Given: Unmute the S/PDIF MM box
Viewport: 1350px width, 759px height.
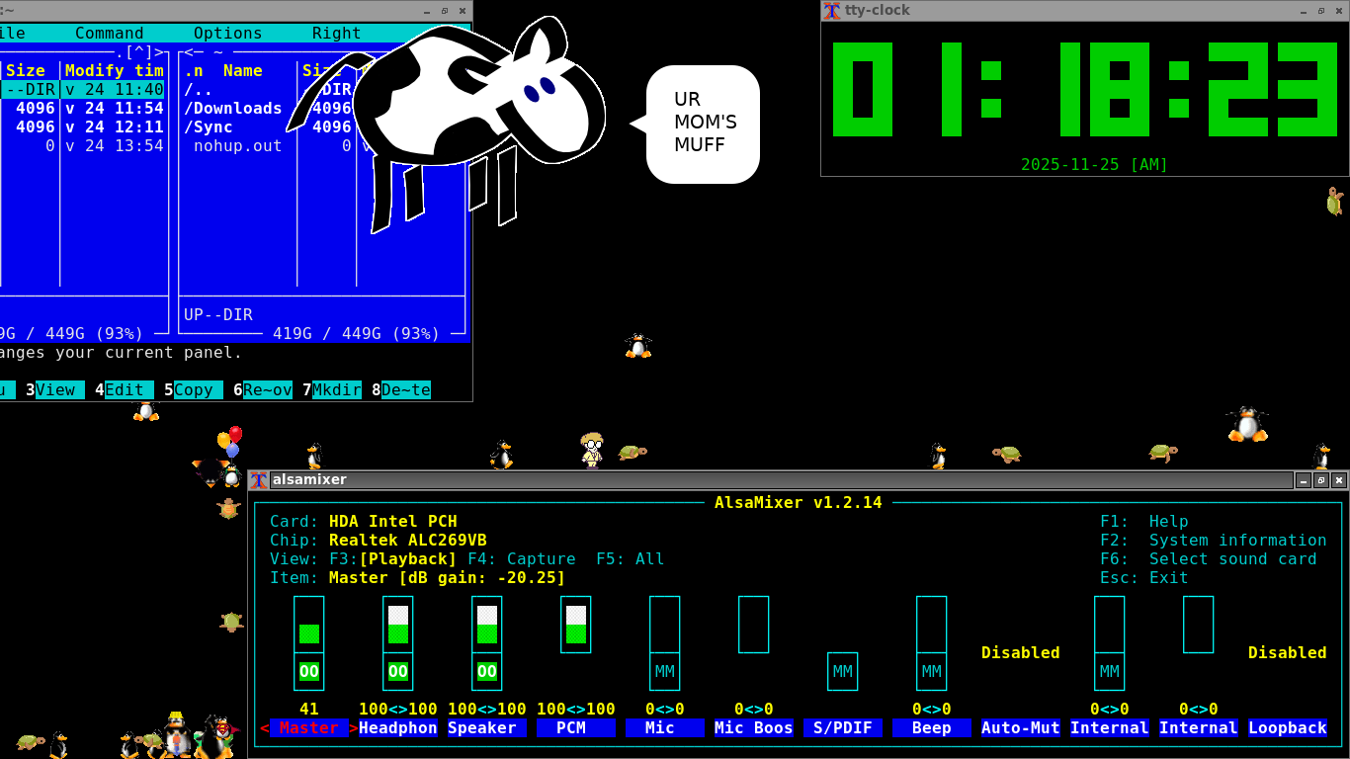Looking at the screenshot, I should click(843, 672).
